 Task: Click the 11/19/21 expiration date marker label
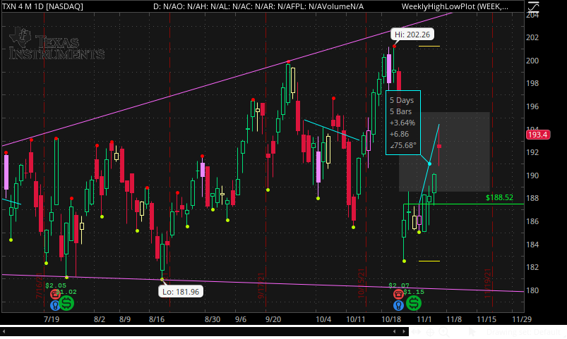pyautogui.click(x=488, y=283)
